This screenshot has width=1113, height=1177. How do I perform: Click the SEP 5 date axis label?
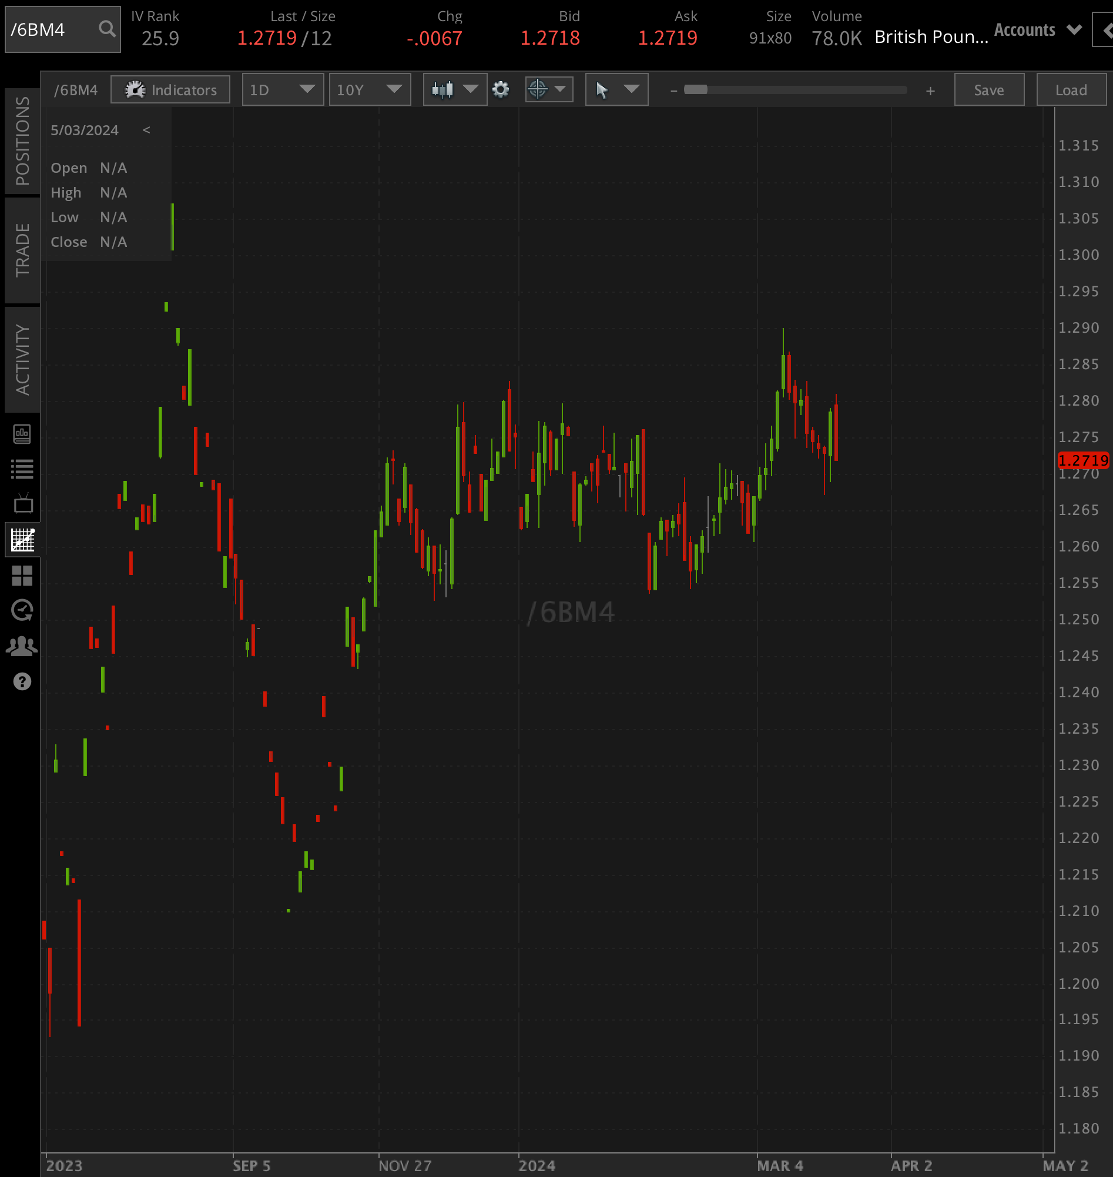click(x=252, y=1166)
